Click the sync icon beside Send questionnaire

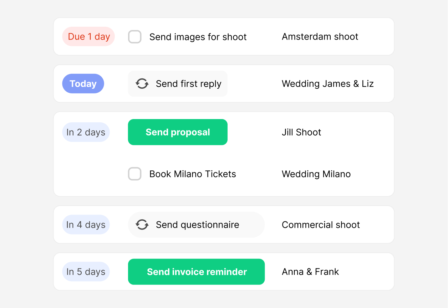pos(142,225)
